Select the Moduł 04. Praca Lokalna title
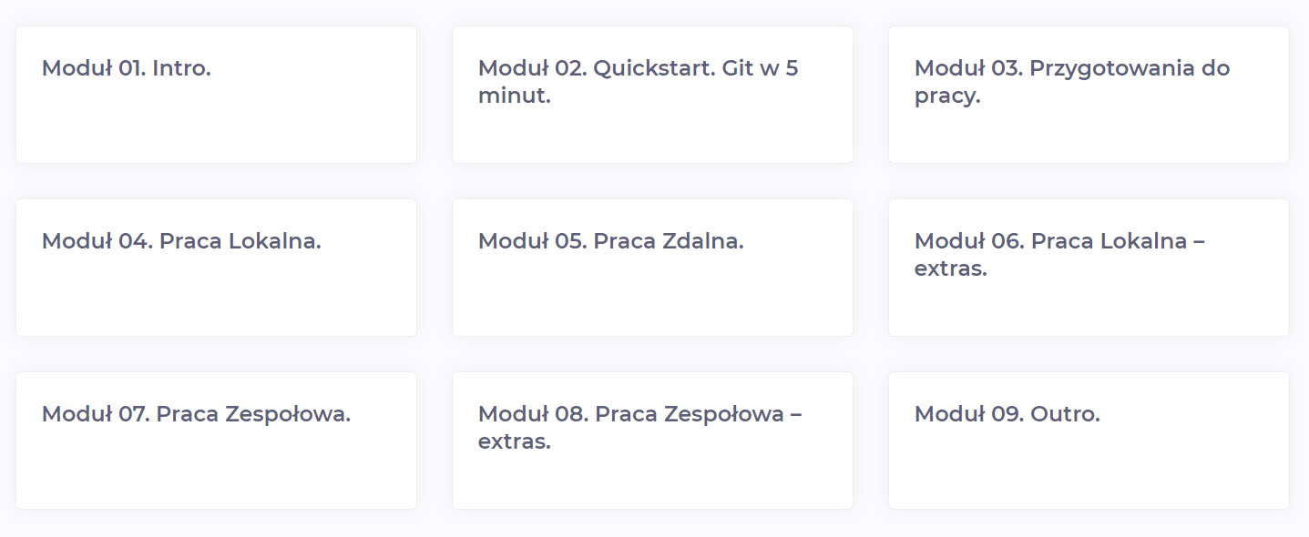Screen dimensions: 1309x537 click(x=181, y=241)
